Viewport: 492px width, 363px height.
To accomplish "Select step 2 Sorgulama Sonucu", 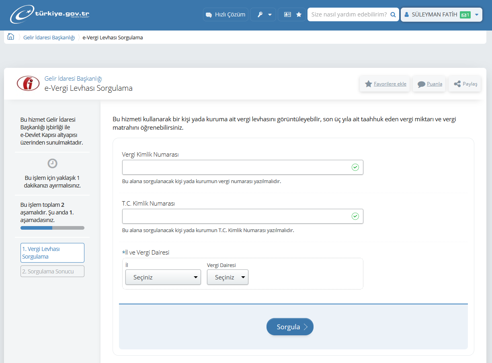I will coord(52,271).
